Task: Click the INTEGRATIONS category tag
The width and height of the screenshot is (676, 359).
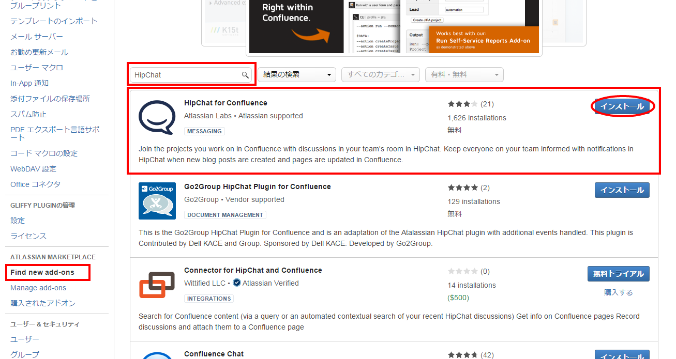Action: [209, 299]
